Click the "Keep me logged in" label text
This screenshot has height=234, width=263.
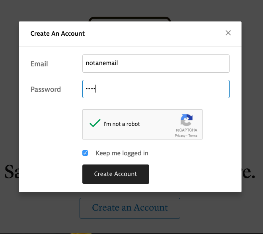point(122,153)
